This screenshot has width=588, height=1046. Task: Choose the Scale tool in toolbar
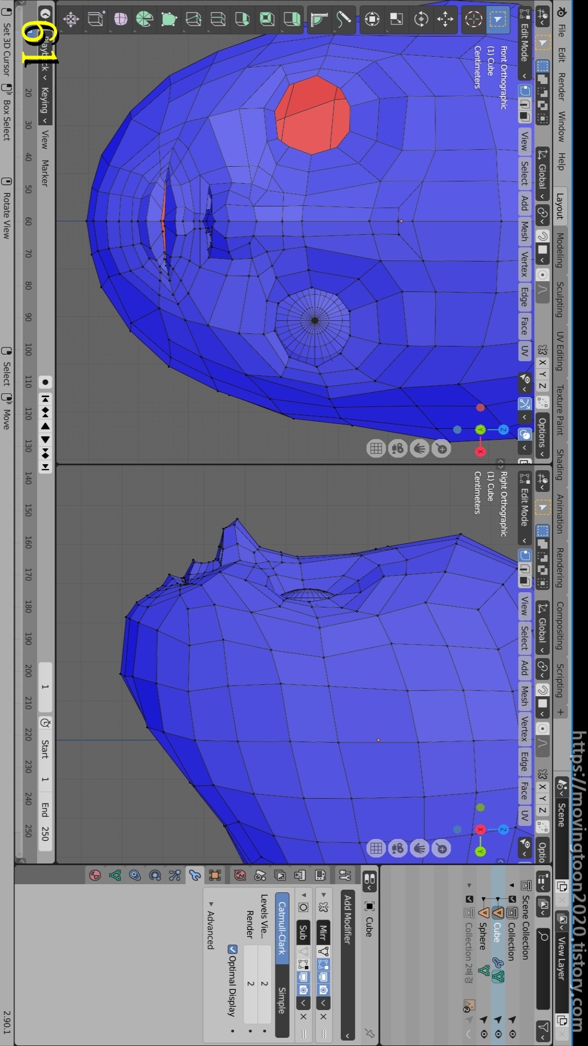(x=397, y=20)
